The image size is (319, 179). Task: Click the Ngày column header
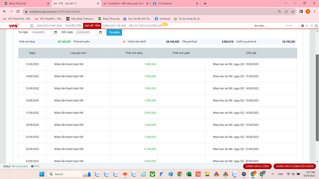point(32,53)
